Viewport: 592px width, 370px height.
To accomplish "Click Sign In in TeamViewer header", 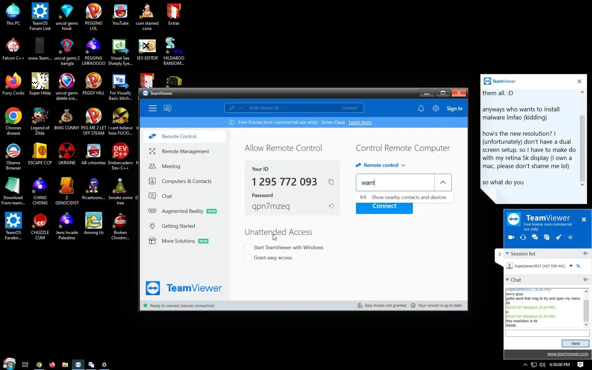I will (x=454, y=109).
